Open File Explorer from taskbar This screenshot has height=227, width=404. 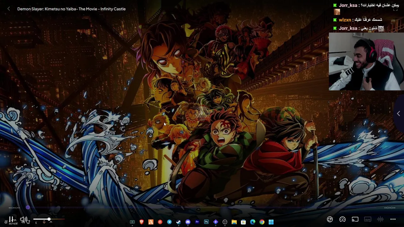pyautogui.click(x=234, y=222)
